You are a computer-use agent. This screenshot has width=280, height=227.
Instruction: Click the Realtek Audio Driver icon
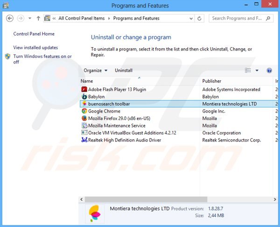84,140
